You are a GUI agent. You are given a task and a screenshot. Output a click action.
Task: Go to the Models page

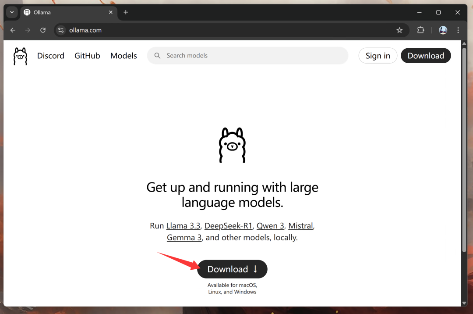pyautogui.click(x=124, y=56)
